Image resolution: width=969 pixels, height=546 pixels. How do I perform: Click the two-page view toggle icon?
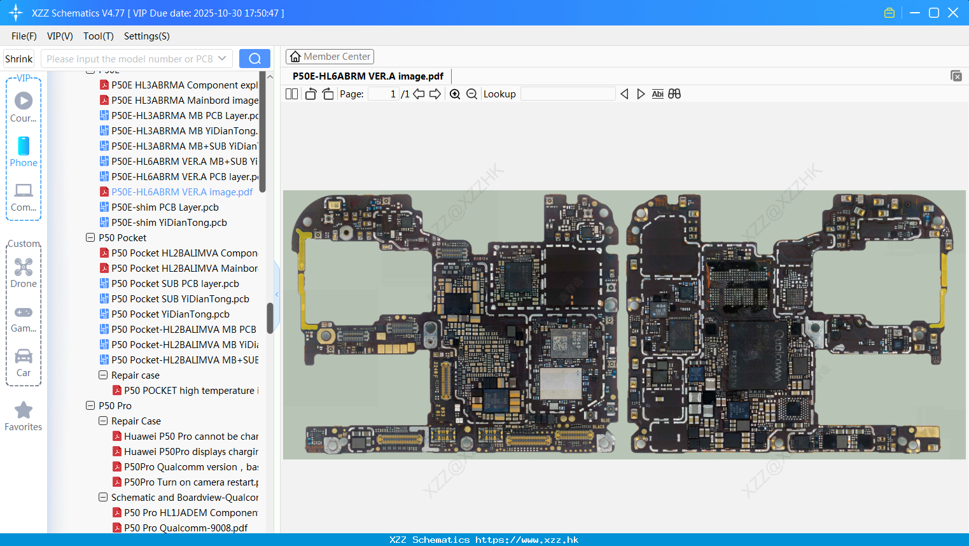pos(291,94)
